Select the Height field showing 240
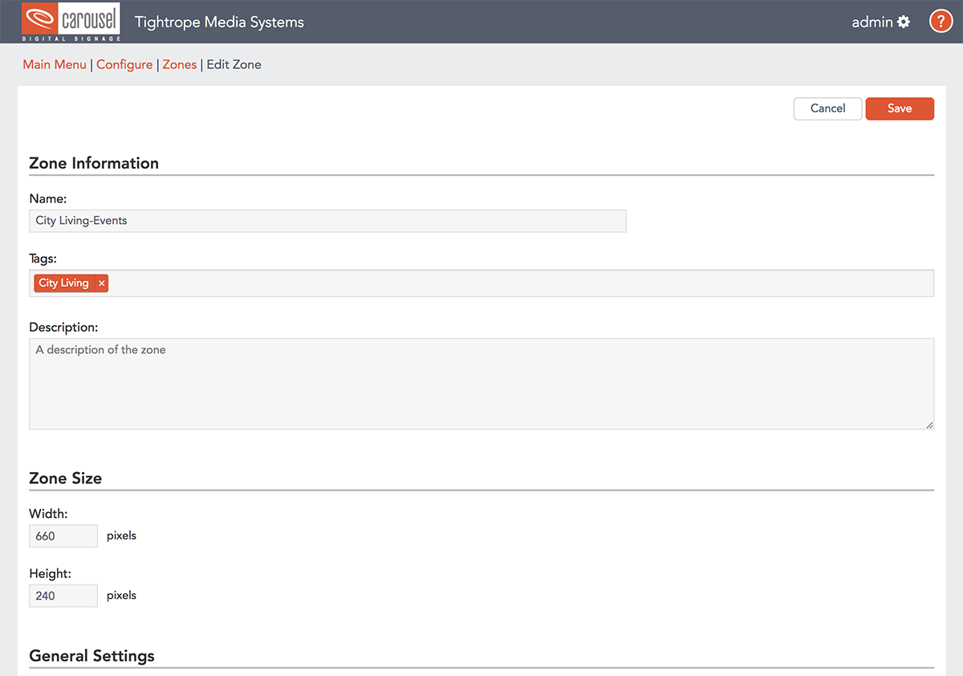Viewport: 963px width, 676px height. [63, 596]
